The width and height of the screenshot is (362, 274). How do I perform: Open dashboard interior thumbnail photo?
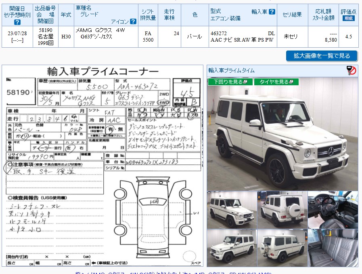click(x=333, y=210)
